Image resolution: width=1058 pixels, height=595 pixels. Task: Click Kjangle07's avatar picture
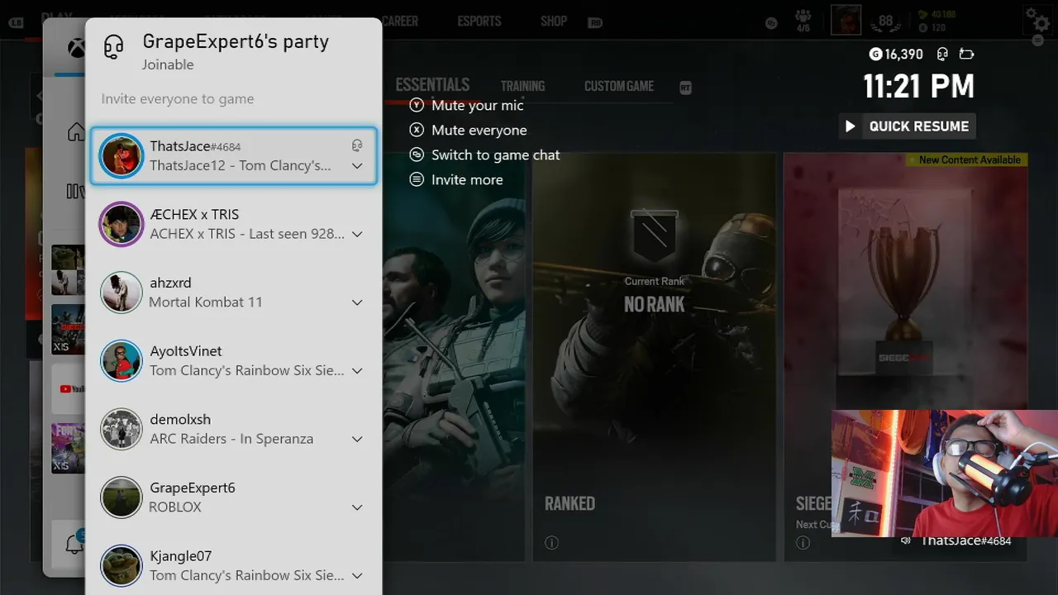(x=122, y=566)
